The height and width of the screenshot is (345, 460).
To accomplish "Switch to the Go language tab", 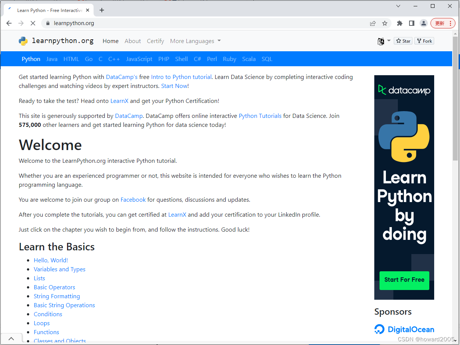I will coord(89,59).
